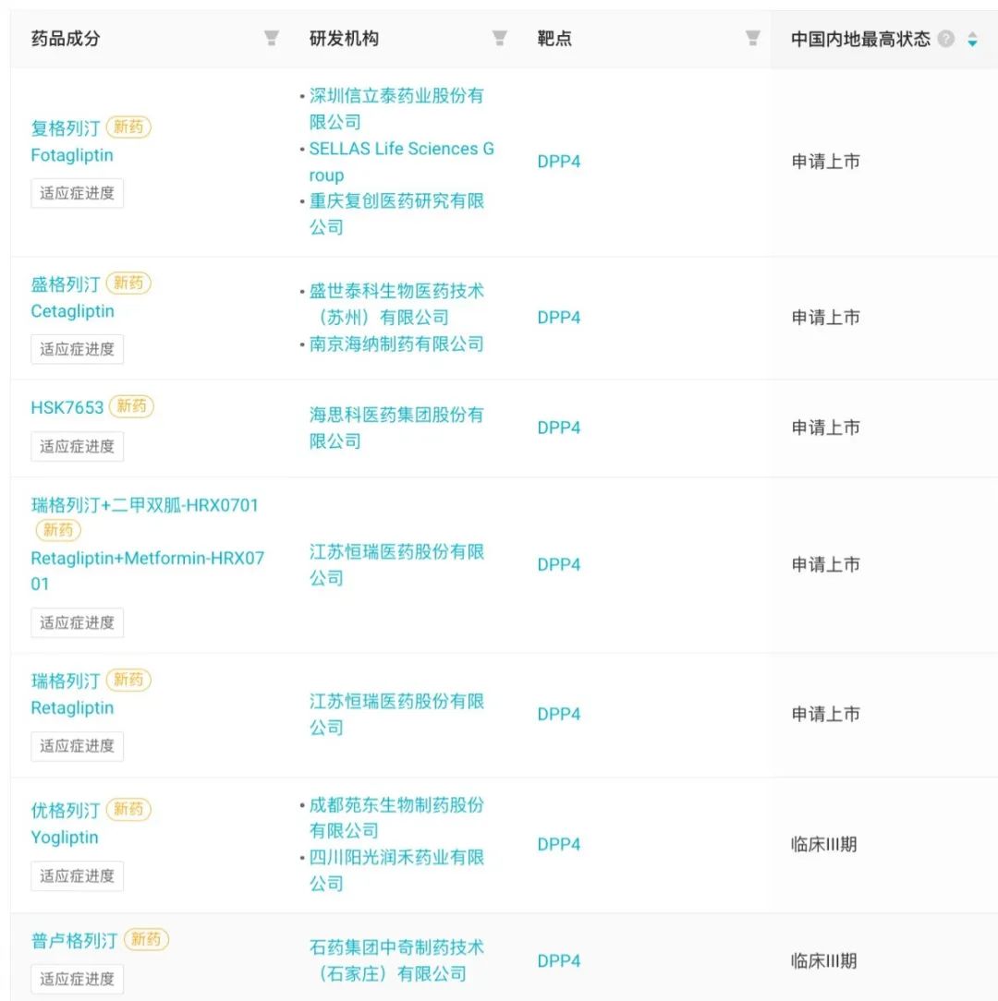The image size is (998, 1001).
Task: Click 靶点 column header
Action: pyautogui.click(x=554, y=38)
